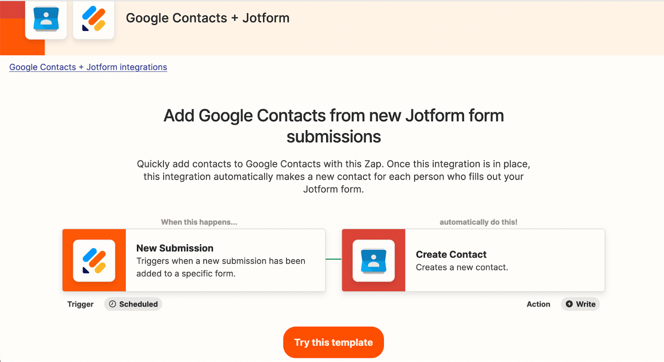Click the Trigger label below the card
This screenshot has width=664, height=362.
click(x=81, y=304)
